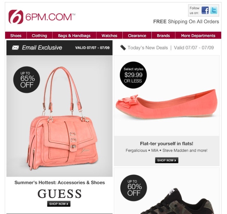Open the Clothing menu item

(x=40, y=36)
